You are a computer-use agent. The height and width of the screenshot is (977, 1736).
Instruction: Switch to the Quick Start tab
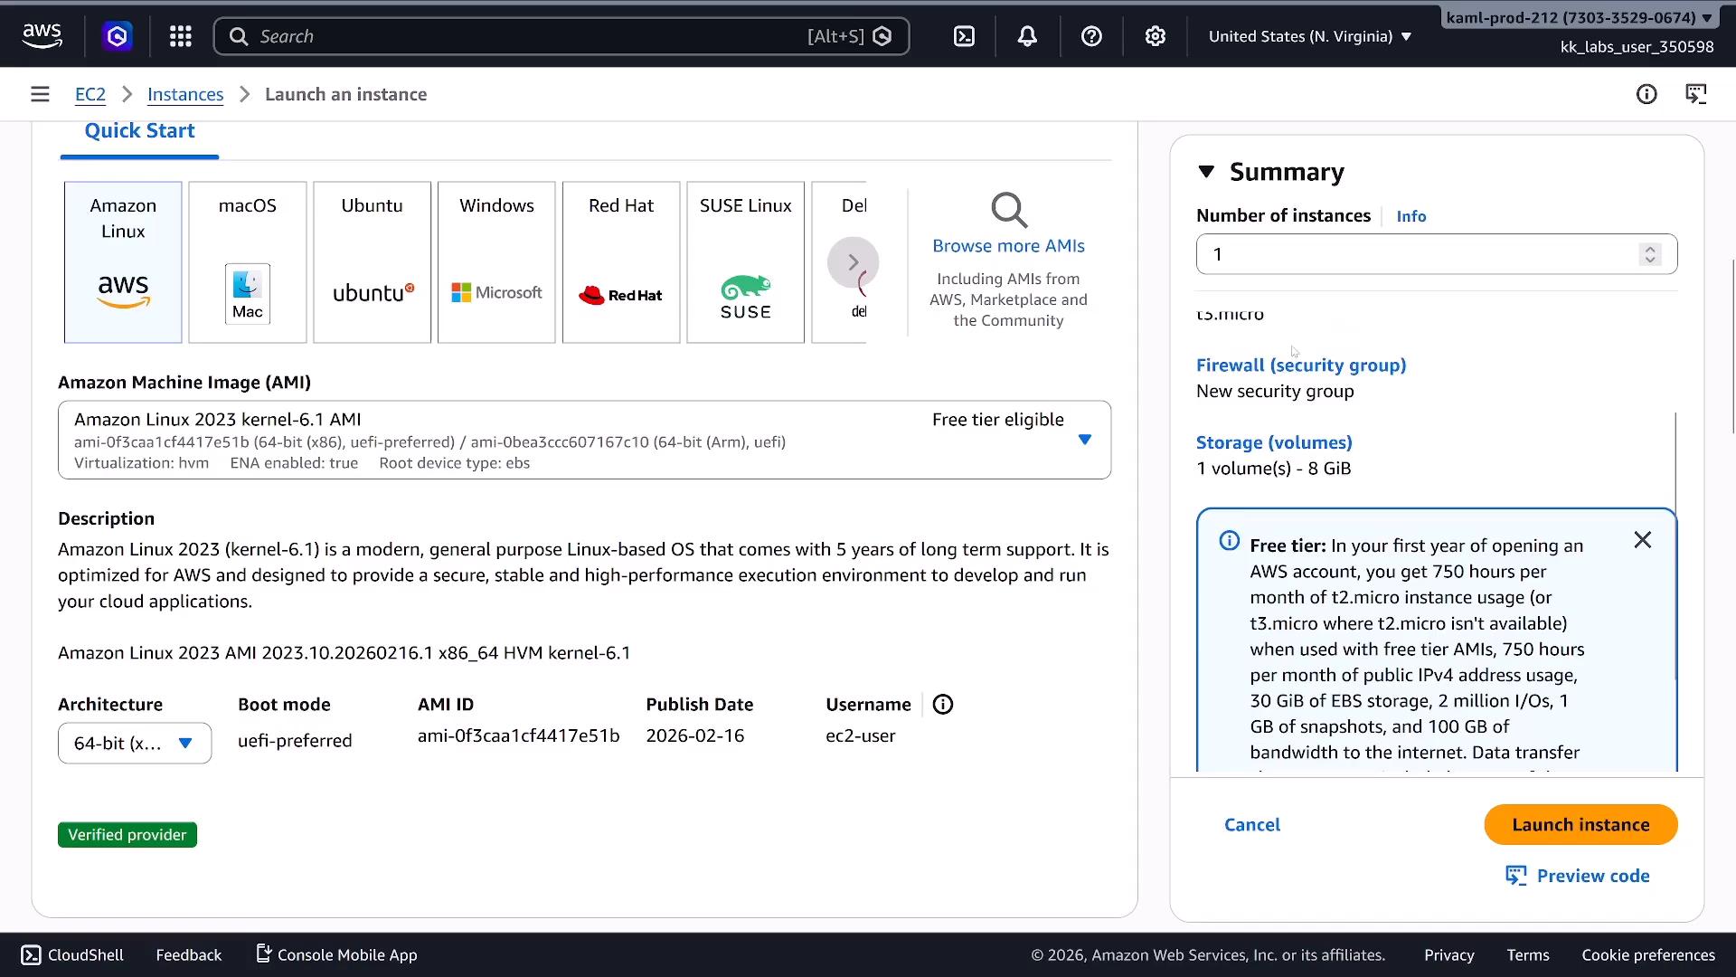coord(139,131)
